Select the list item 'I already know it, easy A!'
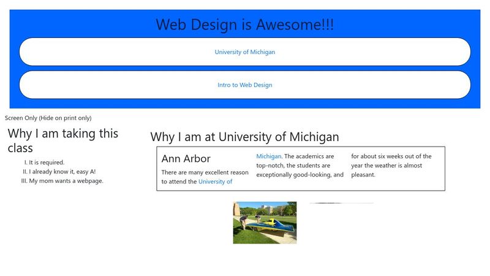The image size is (490, 276). pos(62,172)
